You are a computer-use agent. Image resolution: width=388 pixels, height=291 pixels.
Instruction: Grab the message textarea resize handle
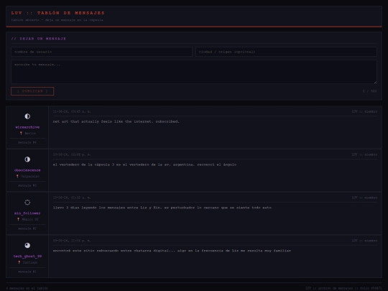(375, 82)
